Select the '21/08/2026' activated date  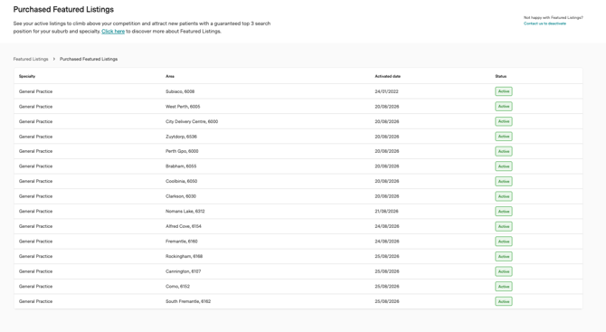click(386, 212)
